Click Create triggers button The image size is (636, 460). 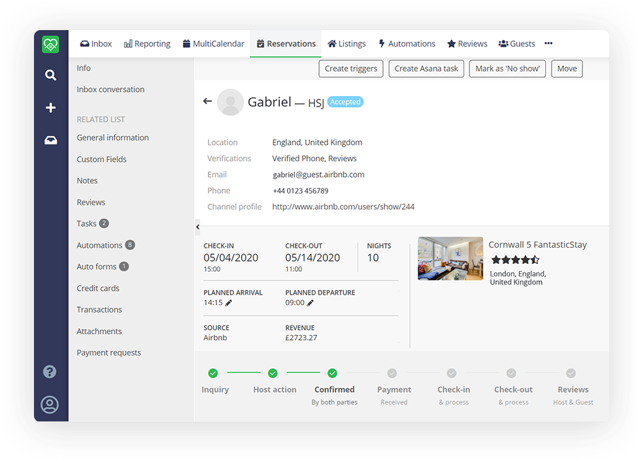point(351,69)
